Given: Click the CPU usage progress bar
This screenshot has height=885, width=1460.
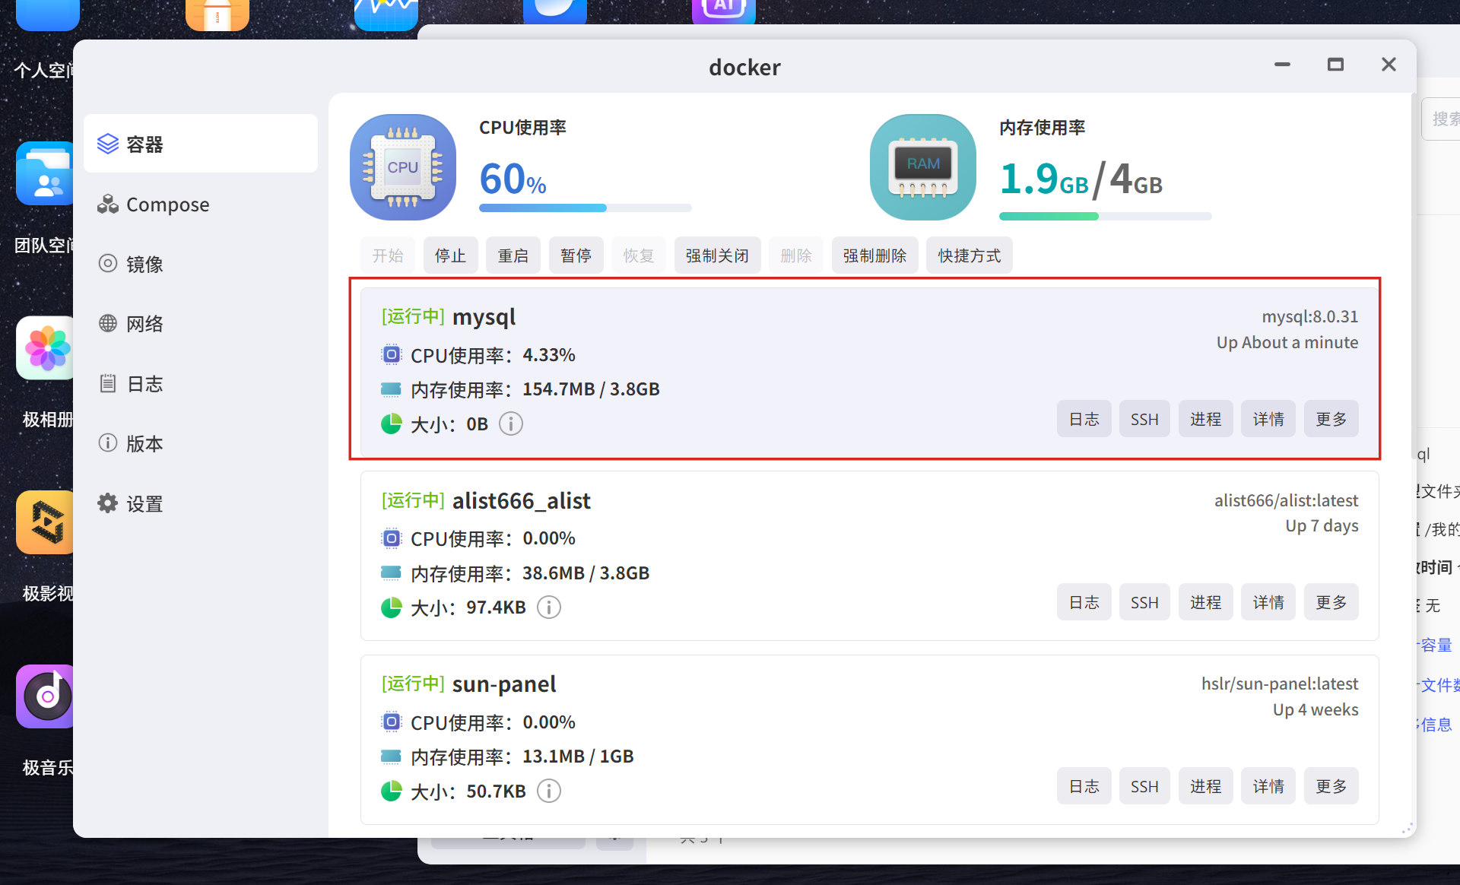Looking at the screenshot, I should click(x=585, y=208).
